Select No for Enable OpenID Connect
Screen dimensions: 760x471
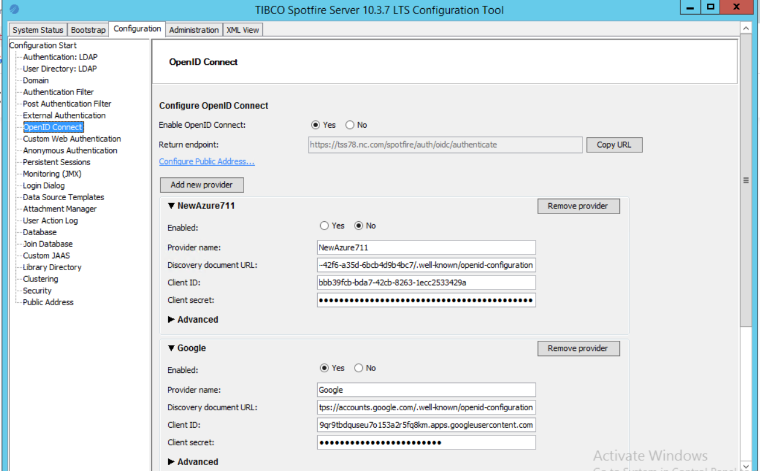[x=350, y=125]
